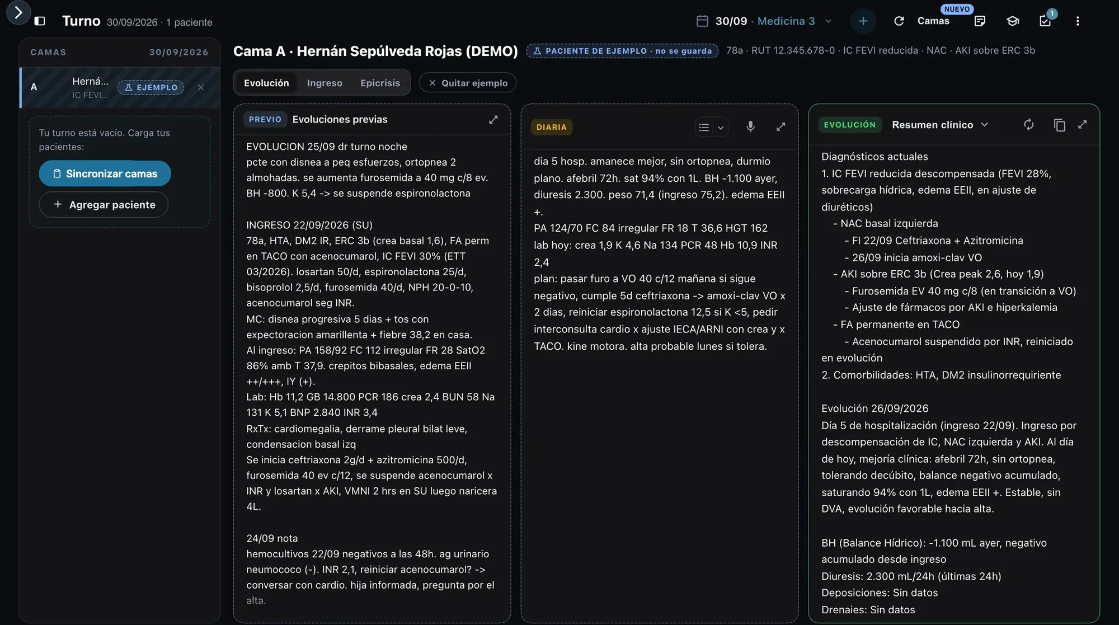Click Sincronizar camas button
Viewport: 1119px width, 625px height.
[x=105, y=173]
